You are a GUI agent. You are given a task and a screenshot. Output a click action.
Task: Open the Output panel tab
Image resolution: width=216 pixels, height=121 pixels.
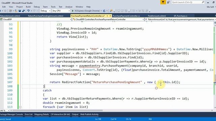[75, 114]
